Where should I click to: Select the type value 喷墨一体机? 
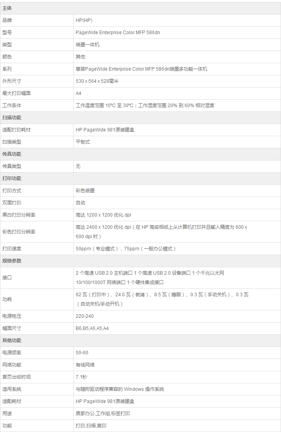(88, 45)
